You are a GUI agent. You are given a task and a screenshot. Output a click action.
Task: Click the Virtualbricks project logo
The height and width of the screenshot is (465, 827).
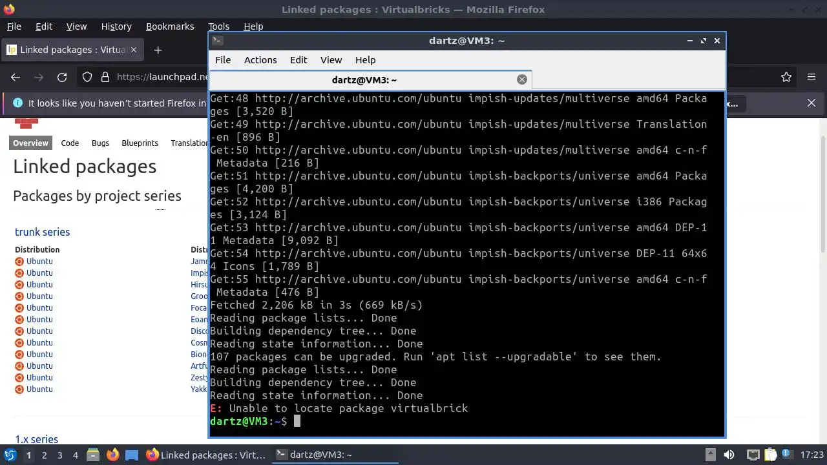pos(26,123)
